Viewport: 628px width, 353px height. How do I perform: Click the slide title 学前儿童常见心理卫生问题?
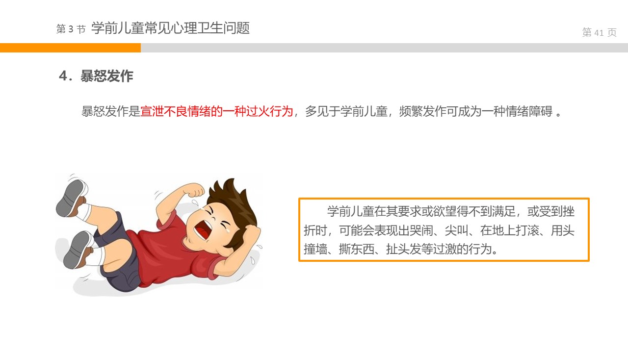tap(171, 28)
